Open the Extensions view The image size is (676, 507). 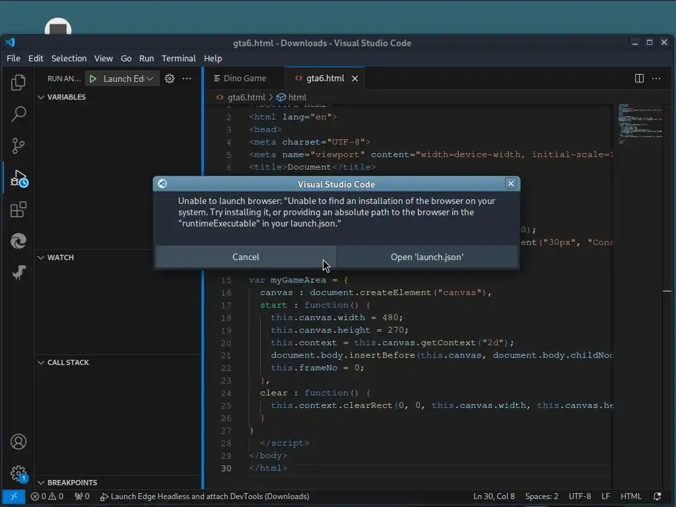coord(18,209)
